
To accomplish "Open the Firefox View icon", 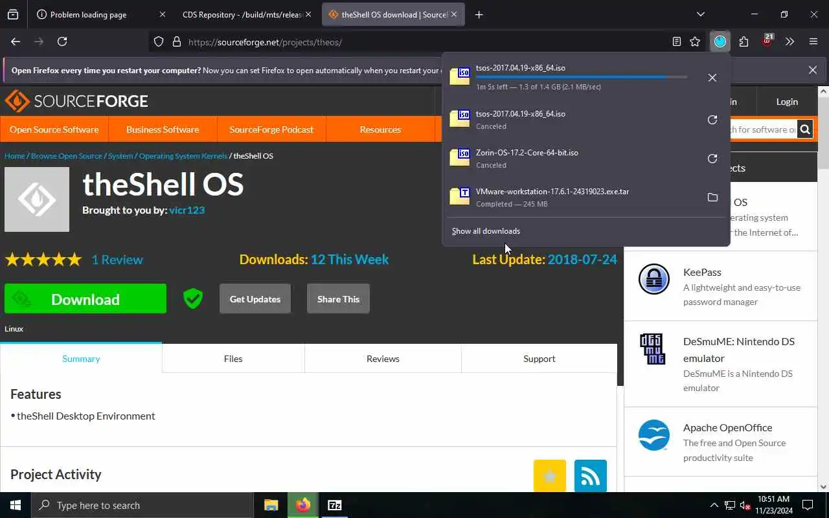I will (x=13, y=14).
